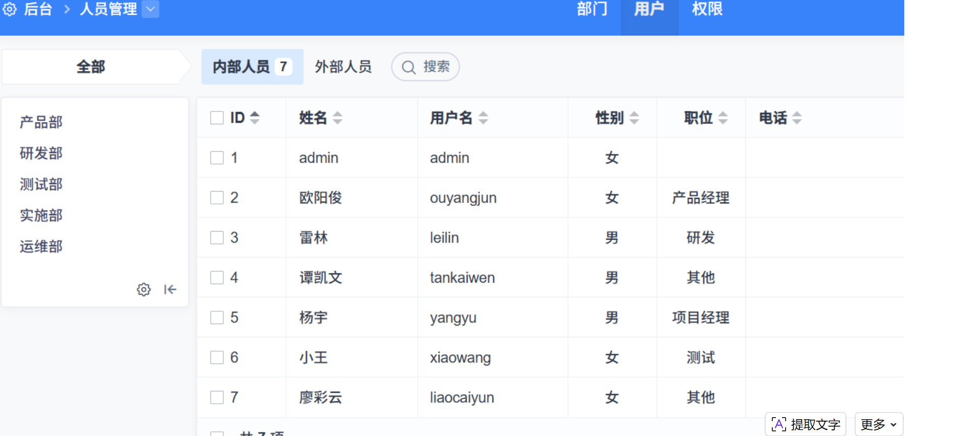Switch to 外部人员 tab

point(343,66)
